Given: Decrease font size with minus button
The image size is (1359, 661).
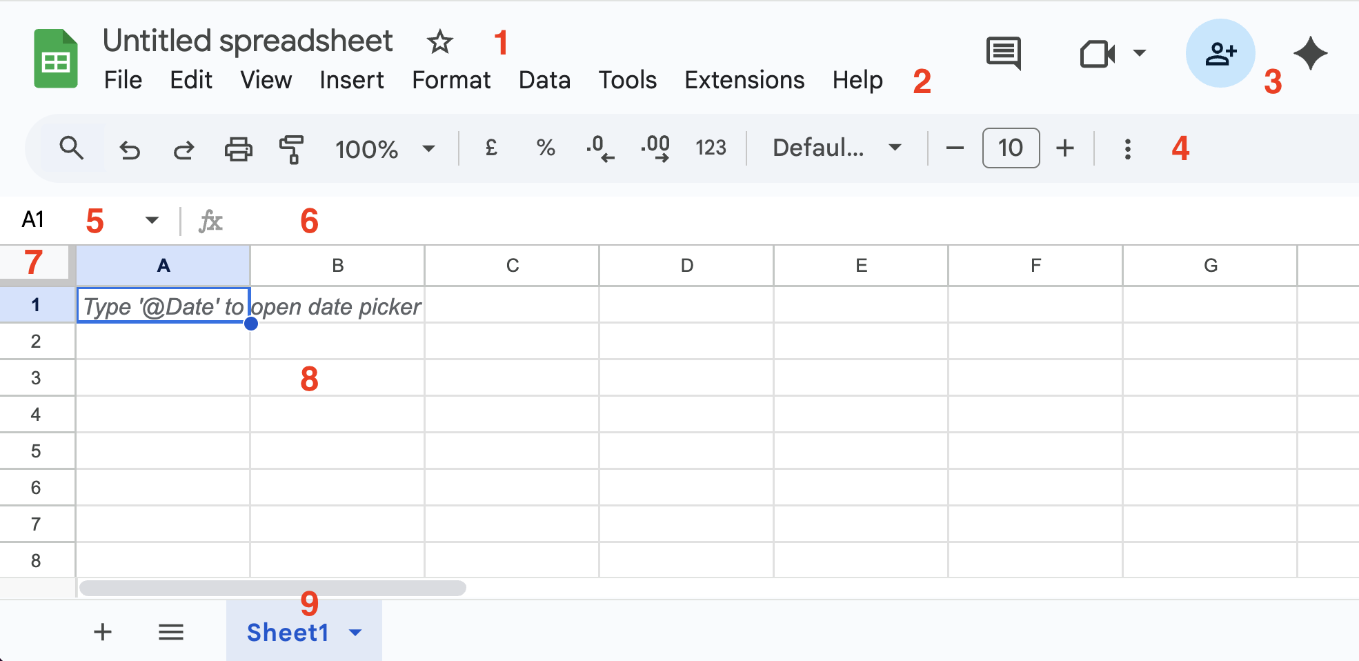Looking at the screenshot, I should coord(955,148).
